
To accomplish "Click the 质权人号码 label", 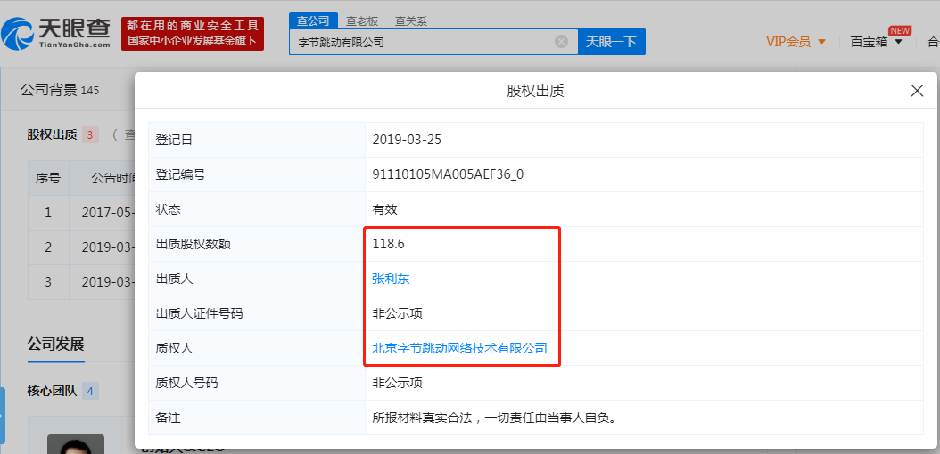I will [x=186, y=383].
